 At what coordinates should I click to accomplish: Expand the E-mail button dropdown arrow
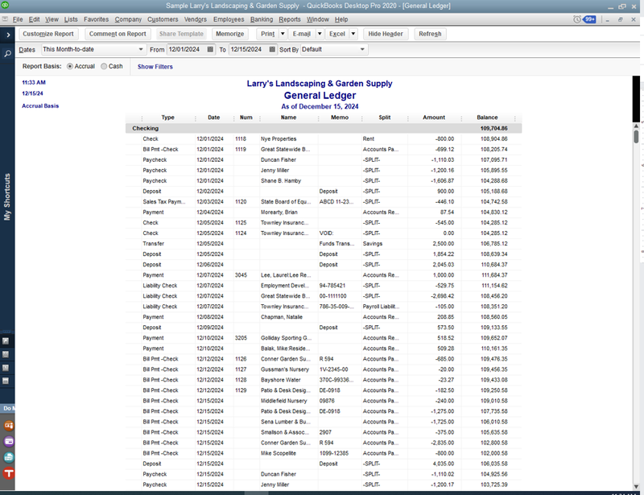320,34
